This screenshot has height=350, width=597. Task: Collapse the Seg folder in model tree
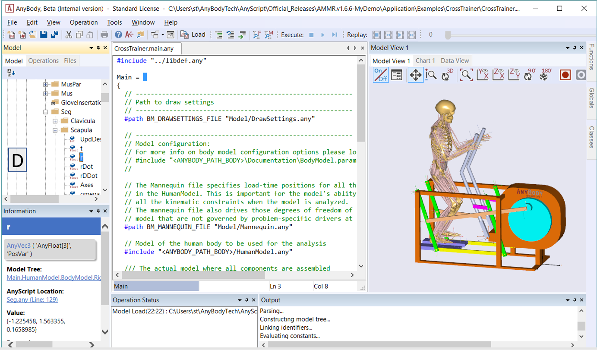(45, 112)
